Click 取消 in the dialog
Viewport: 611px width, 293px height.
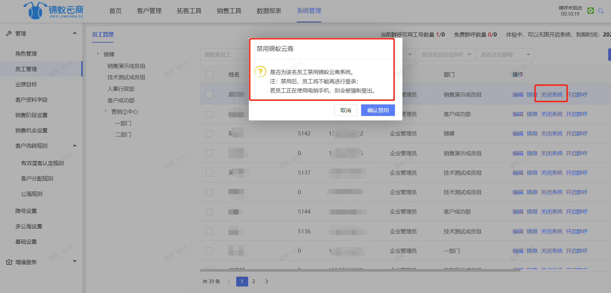pyautogui.click(x=346, y=110)
